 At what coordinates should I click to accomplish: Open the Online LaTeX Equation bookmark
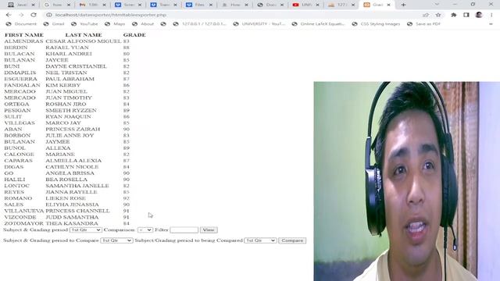pyautogui.click(x=318, y=24)
